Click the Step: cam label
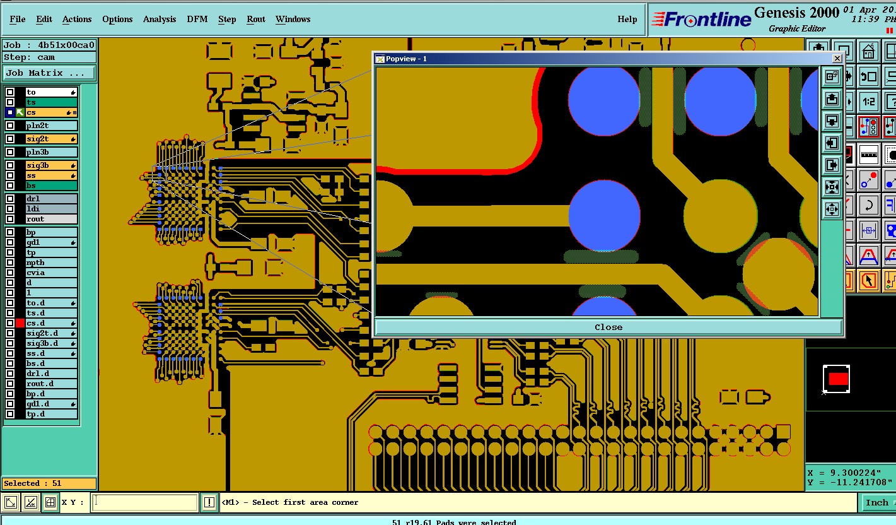This screenshot has width=896, height=525. pyautogui.click(x=49, y=57)
